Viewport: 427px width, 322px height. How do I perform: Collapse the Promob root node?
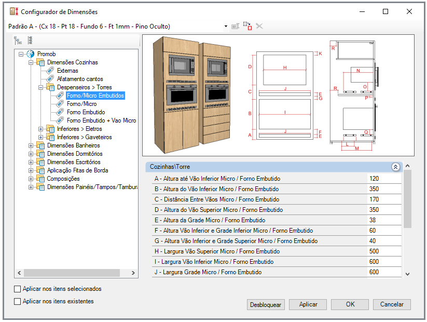point(21,54)
